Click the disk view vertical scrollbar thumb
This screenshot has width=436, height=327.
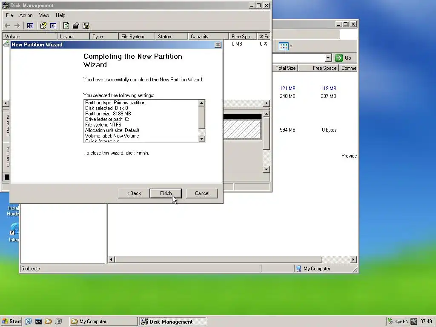pos(266,133)
